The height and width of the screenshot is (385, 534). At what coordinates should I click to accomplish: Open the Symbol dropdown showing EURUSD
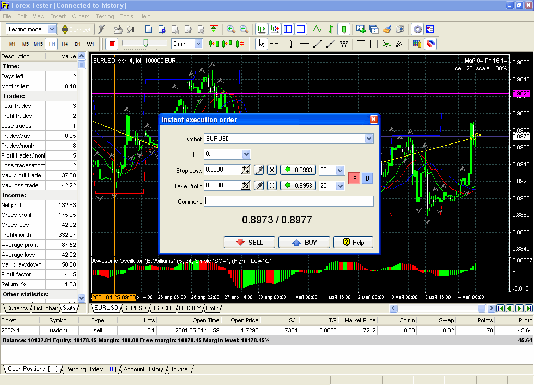pyautogui.click(x=369, y=139)
